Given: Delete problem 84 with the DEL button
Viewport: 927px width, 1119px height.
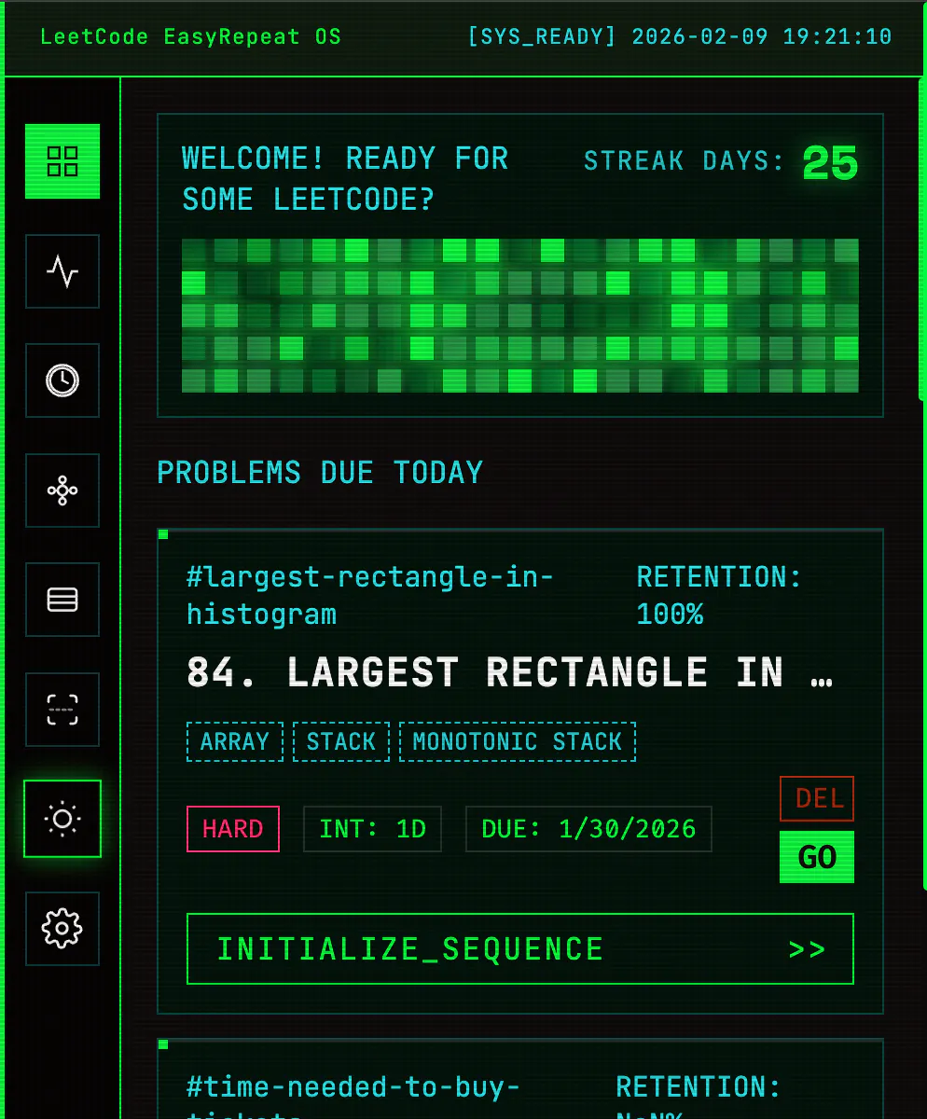Looking at the screenshot, I should (817, 798).
